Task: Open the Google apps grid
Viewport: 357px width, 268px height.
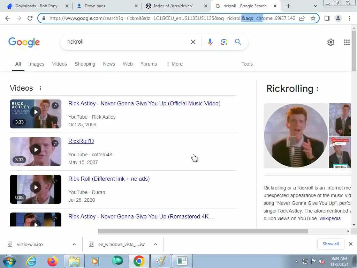Action: (x=347, y=42)
